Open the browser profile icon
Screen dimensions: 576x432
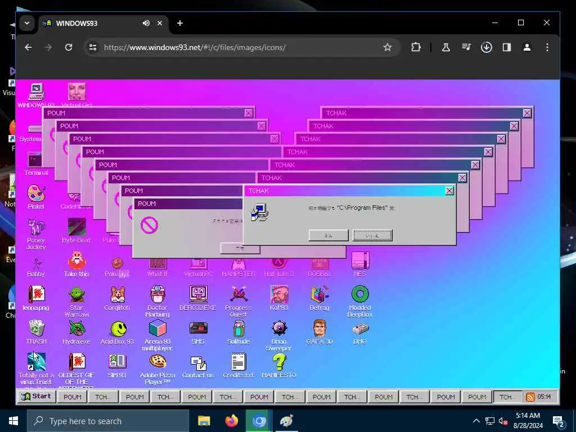[x=526, y=47]
